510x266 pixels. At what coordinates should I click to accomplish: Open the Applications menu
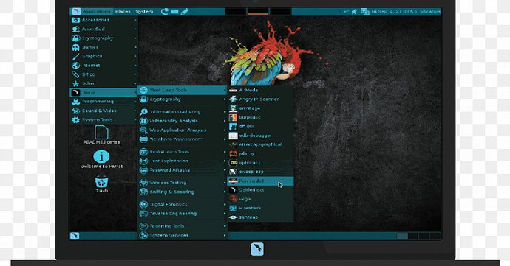click(x=92, y=11)
